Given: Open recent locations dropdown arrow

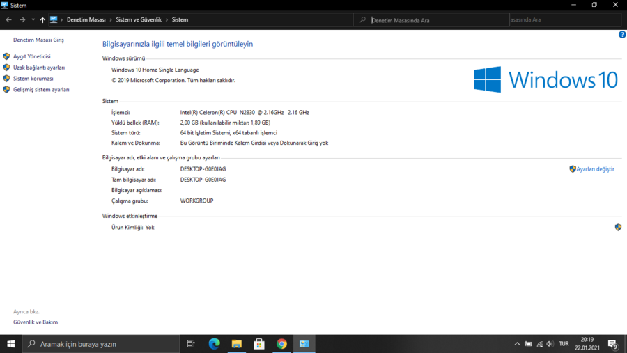Looking at the screenshot, I should pos(33,19).
